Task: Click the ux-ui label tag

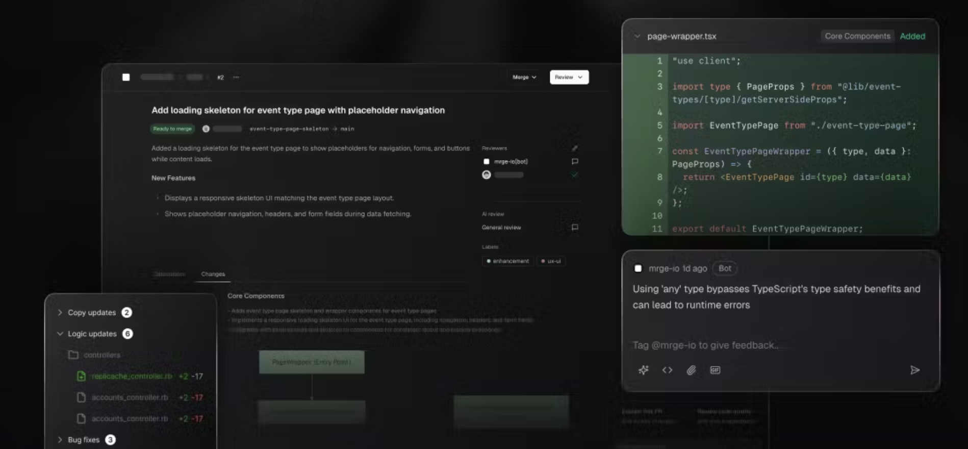Action: (x=551, y=261)
